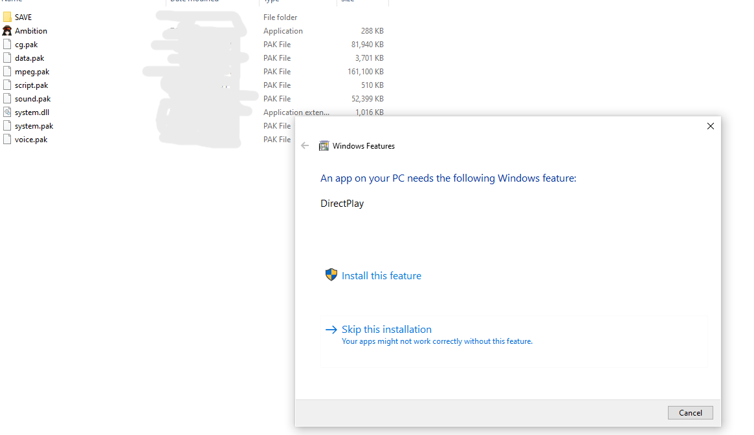Click the 1,016 KB size of system.dll
Viewport: 754px width, 435px height.
click(x=370, y=112)
